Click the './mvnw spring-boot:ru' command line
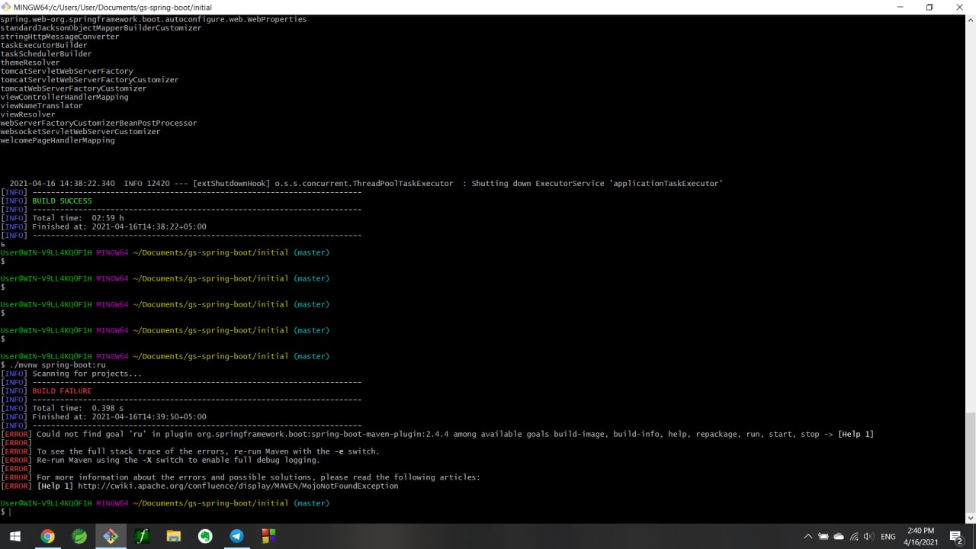This screenshot has width=976, height=549. (x=53, y=365)
